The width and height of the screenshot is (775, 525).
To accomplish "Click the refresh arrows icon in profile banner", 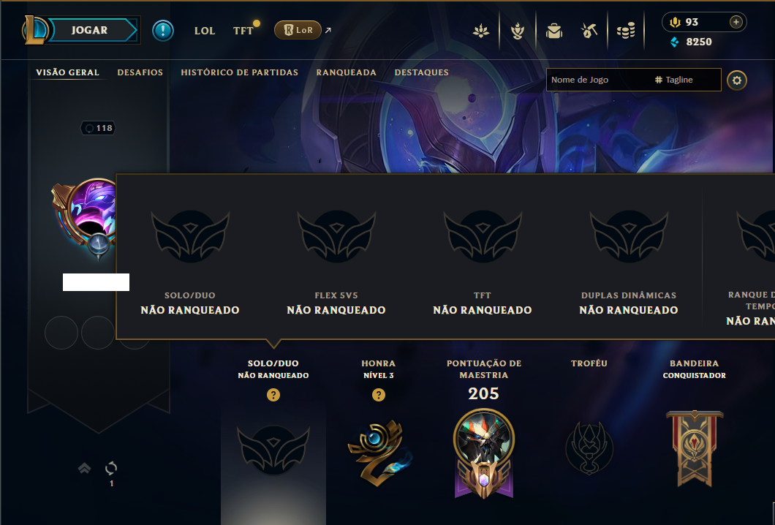I will click(x=111, y=468).
